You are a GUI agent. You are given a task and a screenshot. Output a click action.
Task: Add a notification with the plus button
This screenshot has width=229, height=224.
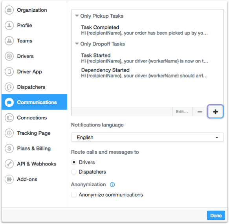[x=215, y=112]
